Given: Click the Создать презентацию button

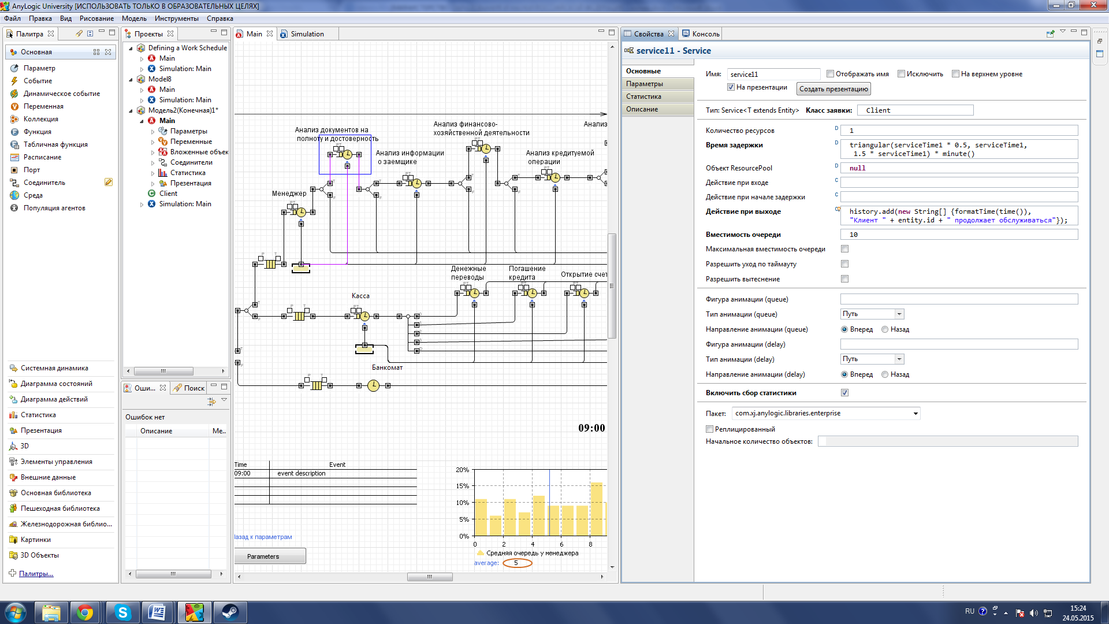Looking at the screenshot, I should pos(833,89).
